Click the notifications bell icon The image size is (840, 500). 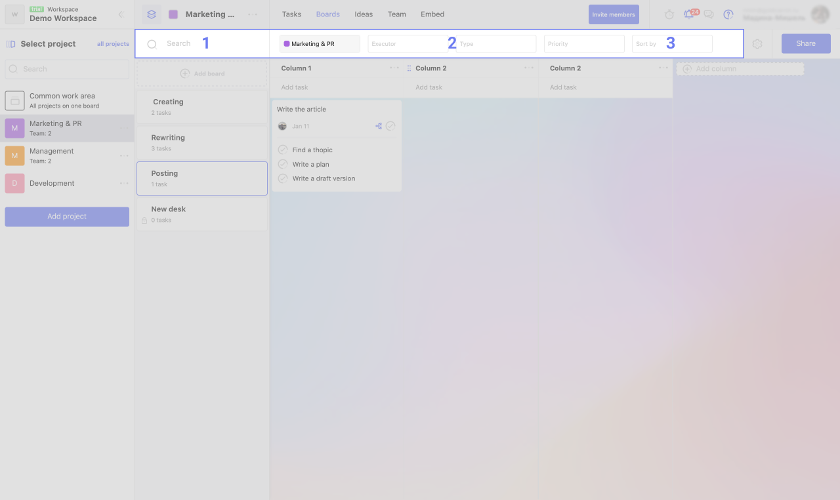688,14
